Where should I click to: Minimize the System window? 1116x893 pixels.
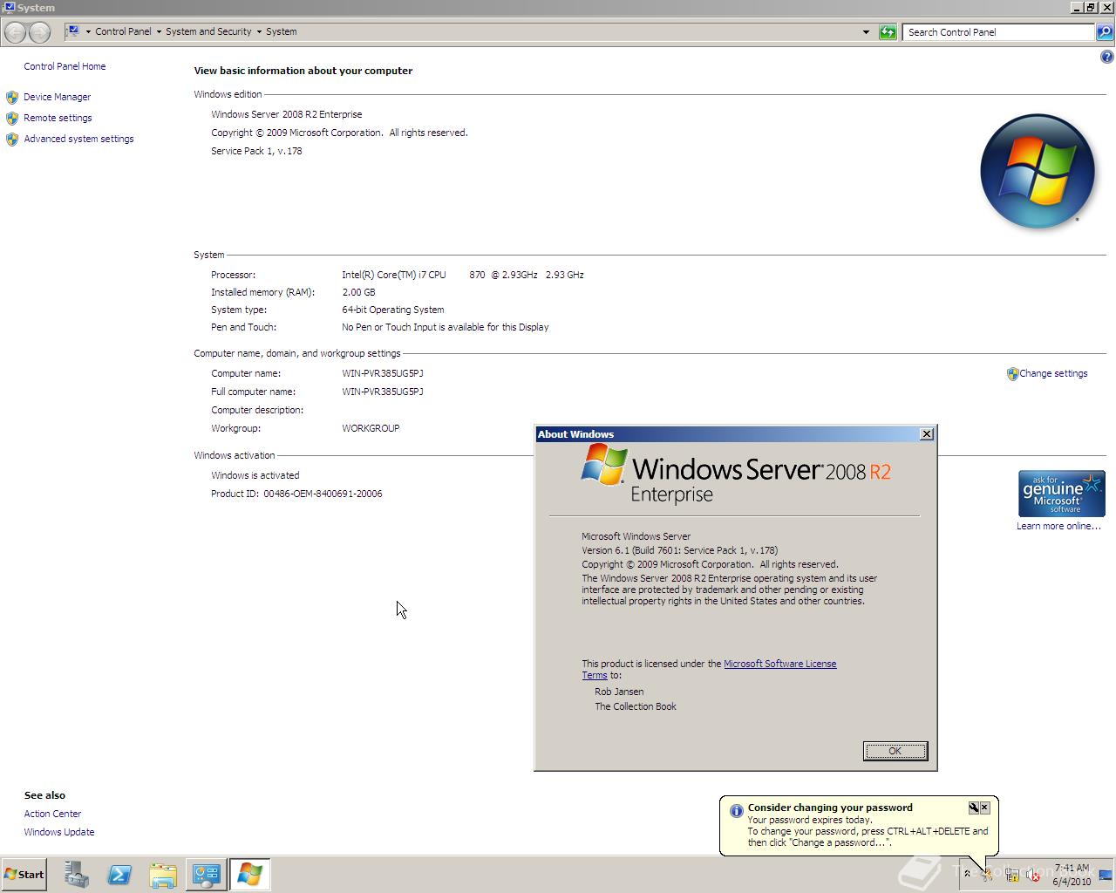1077,8
